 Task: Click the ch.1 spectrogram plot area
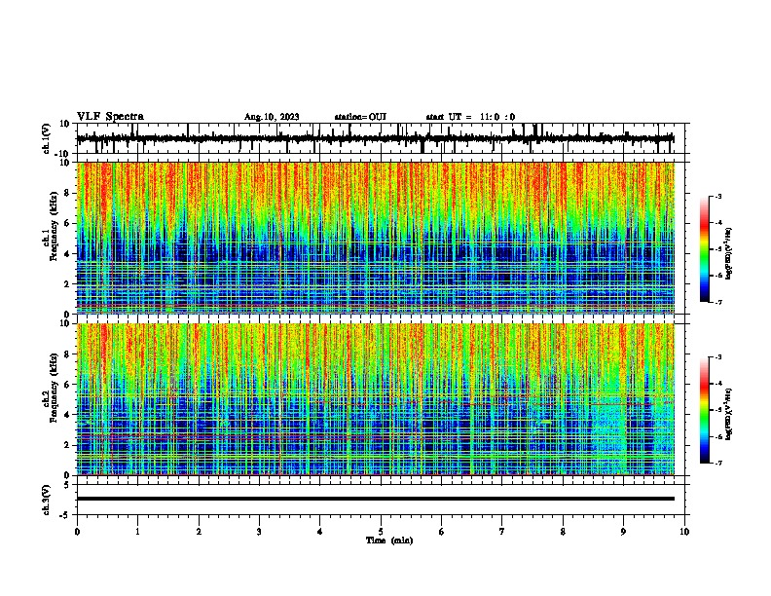click(376, 238)
